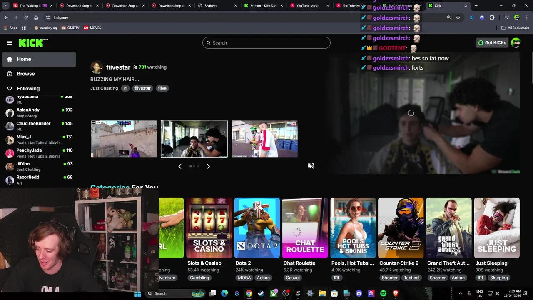Go to Home in Kick sidebar
The image size is (533, 300).
pos(39,59)
